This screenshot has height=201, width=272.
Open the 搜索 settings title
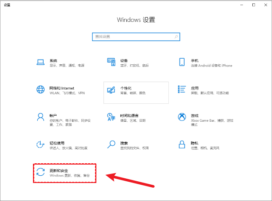point(124,143)
